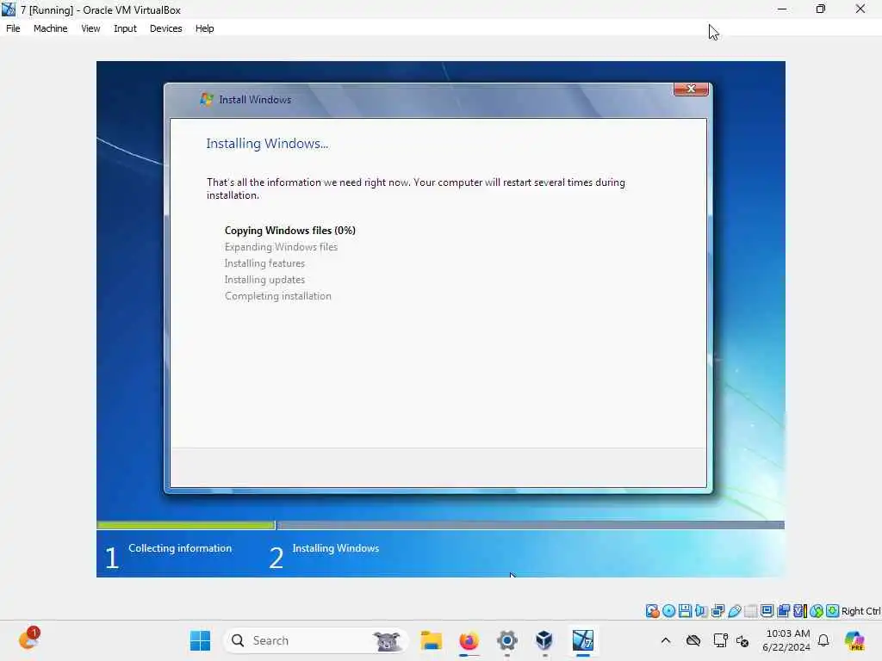Minimize the VirtualBox window
This screenshot has width=882, height=661.
coord(782,9)
